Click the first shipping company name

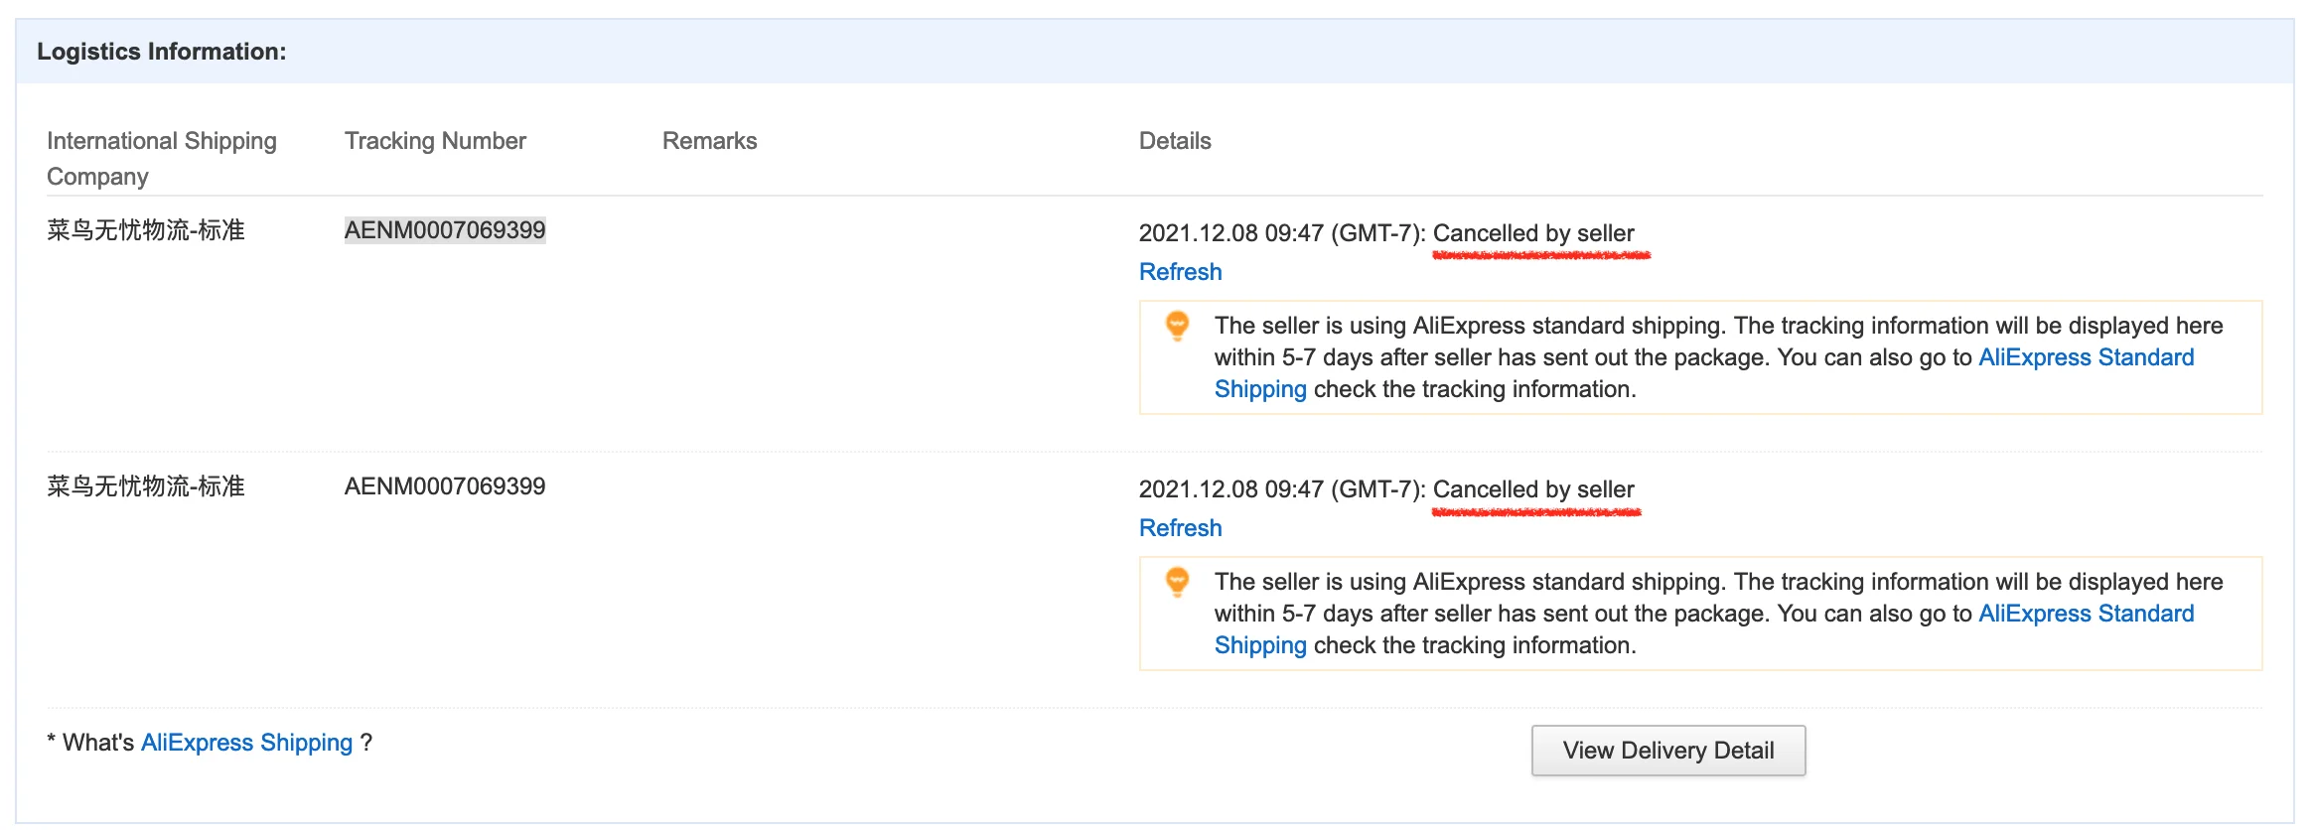point(146,230)
